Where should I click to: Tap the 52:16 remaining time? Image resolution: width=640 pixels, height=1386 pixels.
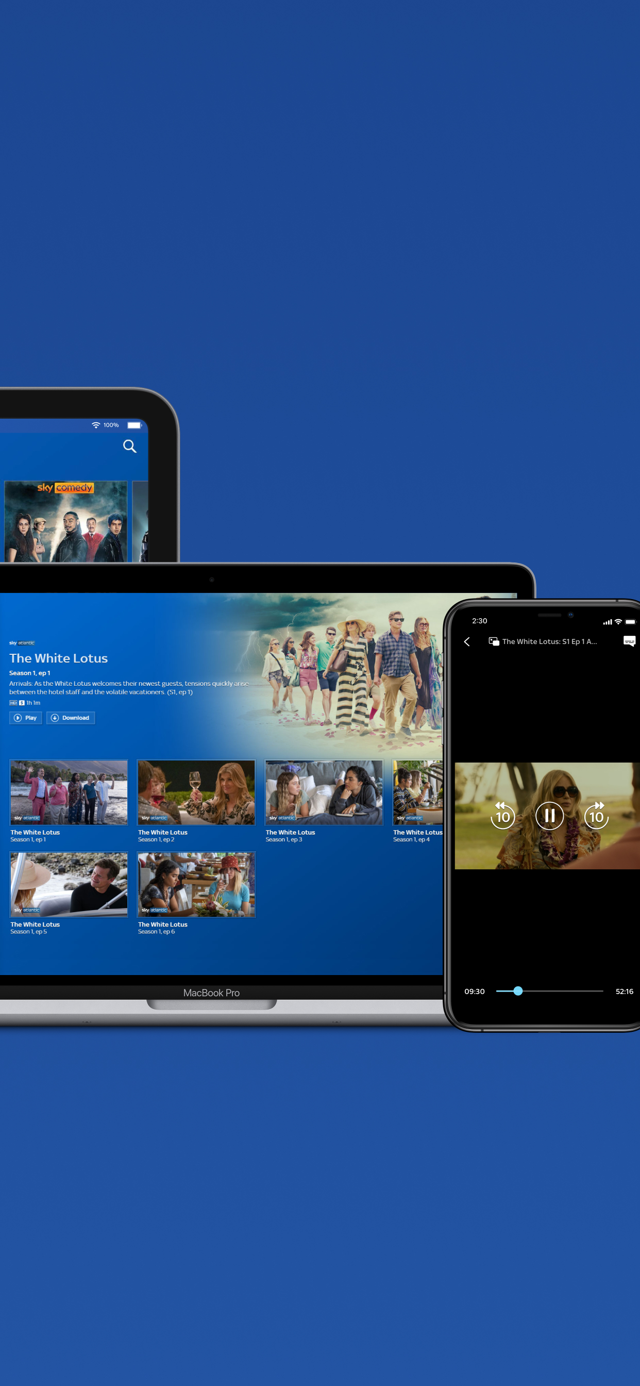(x=625, y=991)
